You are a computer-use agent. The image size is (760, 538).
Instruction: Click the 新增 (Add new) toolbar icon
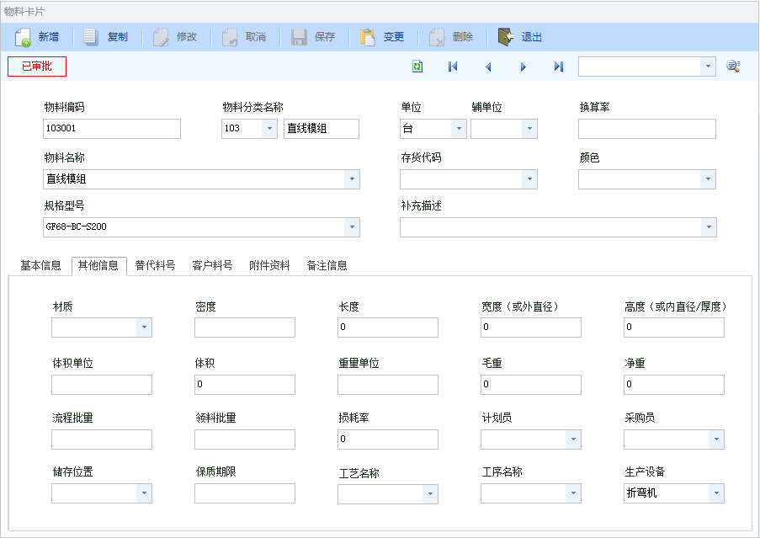click(23, 37)
